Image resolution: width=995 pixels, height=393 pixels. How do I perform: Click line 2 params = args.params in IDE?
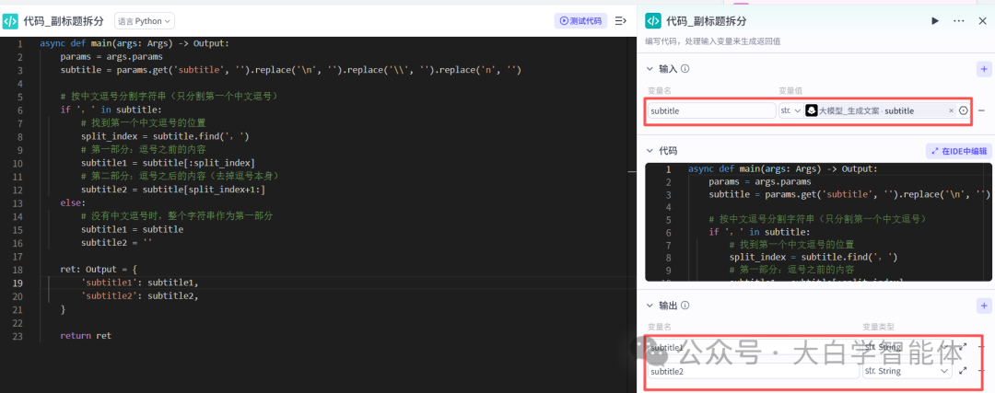coord(111,57)
